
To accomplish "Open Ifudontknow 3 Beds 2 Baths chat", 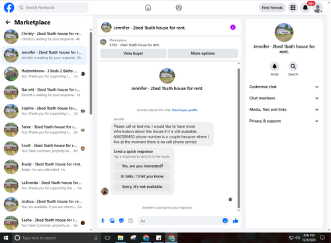I will click(x=45, y=73).
